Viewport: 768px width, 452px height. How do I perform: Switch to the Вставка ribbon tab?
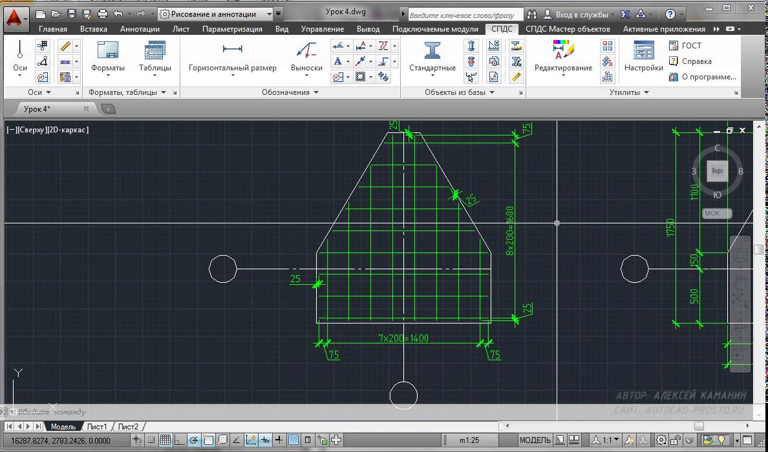(94, 29)
